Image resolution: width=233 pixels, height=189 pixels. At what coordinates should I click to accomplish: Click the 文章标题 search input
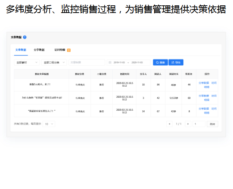click(87, 62)
